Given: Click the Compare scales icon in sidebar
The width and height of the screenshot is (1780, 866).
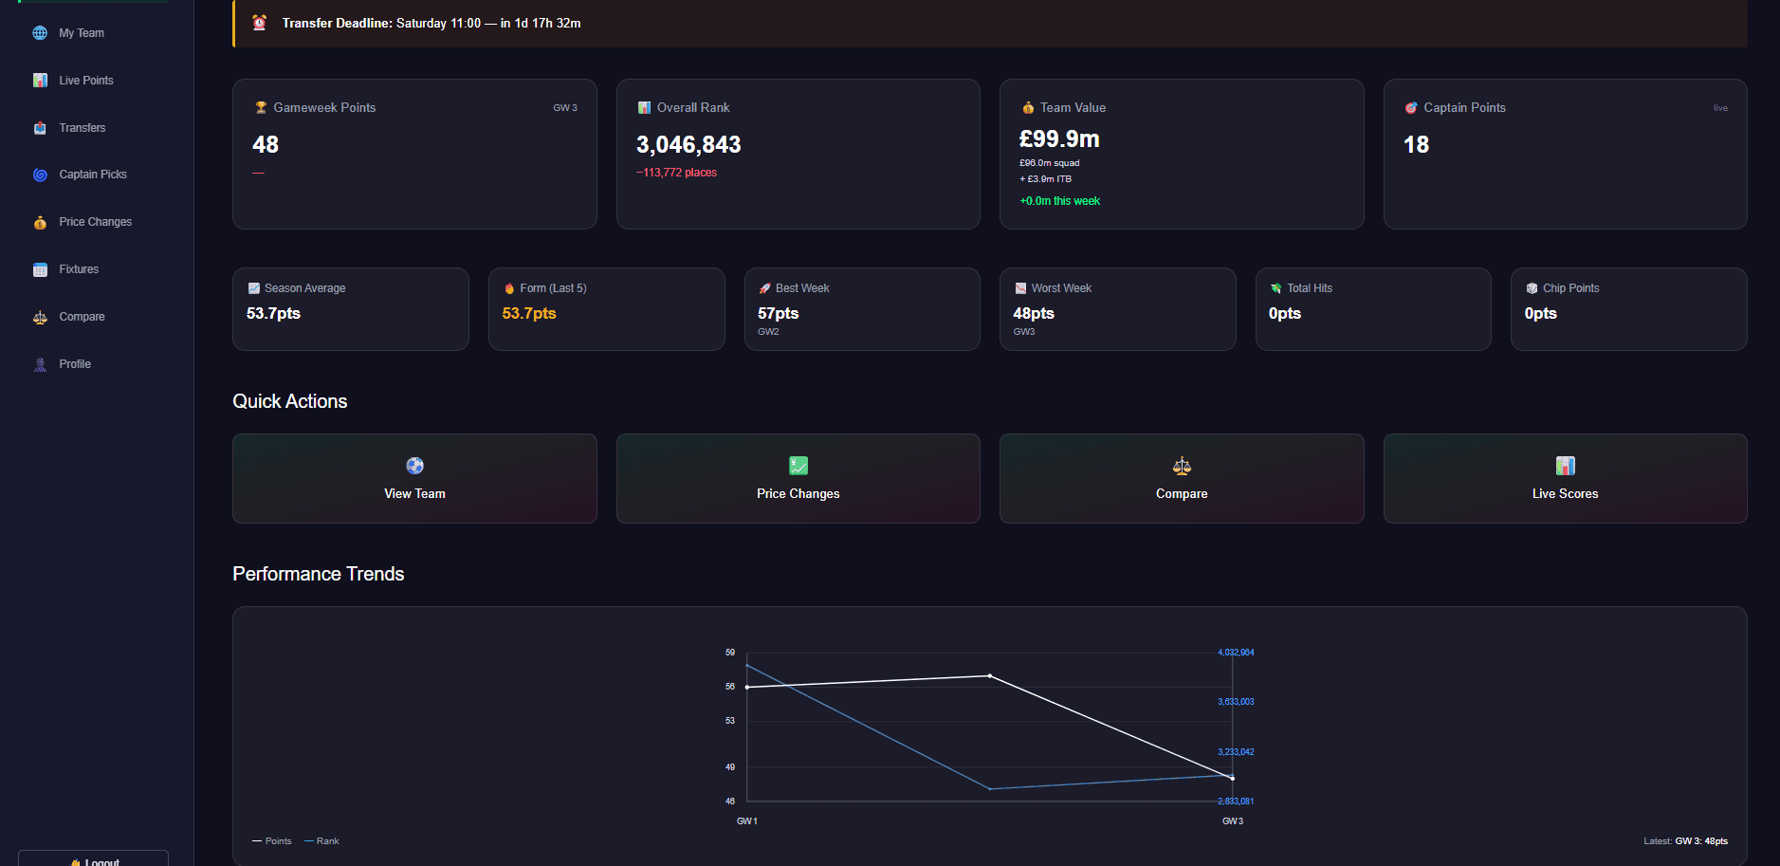Looking at the screenshot, I should click(40, 317).
